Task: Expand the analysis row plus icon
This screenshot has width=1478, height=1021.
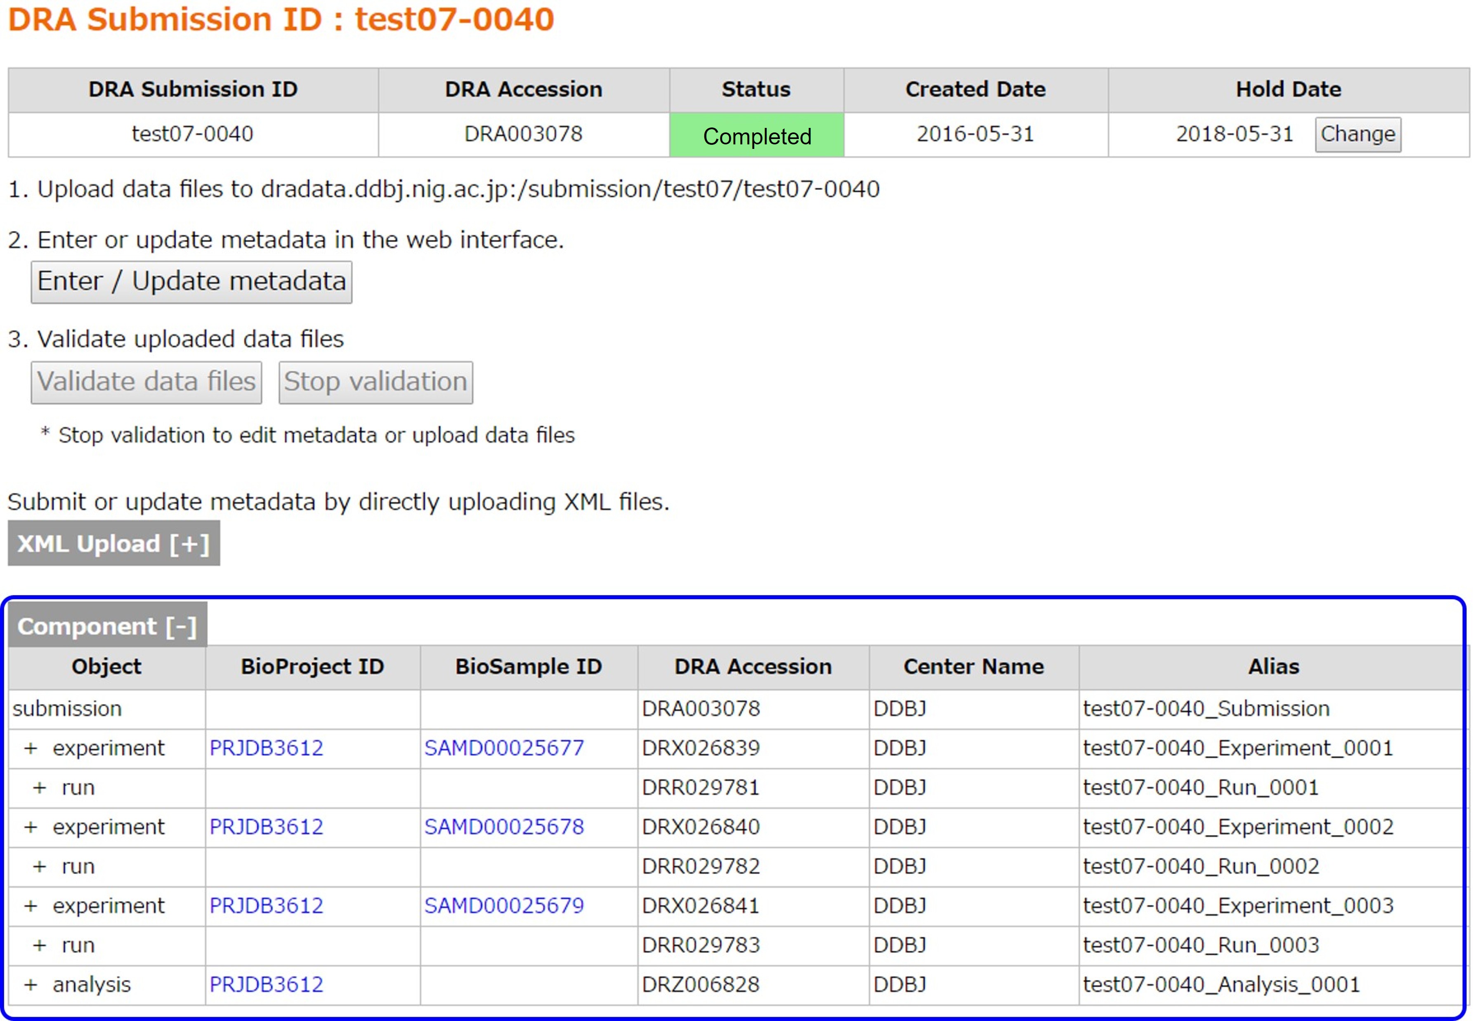Action: pos(31,985)
